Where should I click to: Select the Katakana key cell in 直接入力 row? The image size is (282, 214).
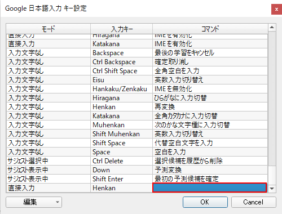point(121,44)
